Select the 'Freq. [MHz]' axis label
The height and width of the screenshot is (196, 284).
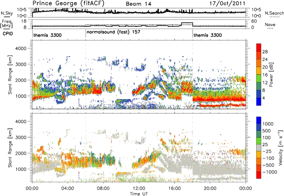(x=7, y=24)
